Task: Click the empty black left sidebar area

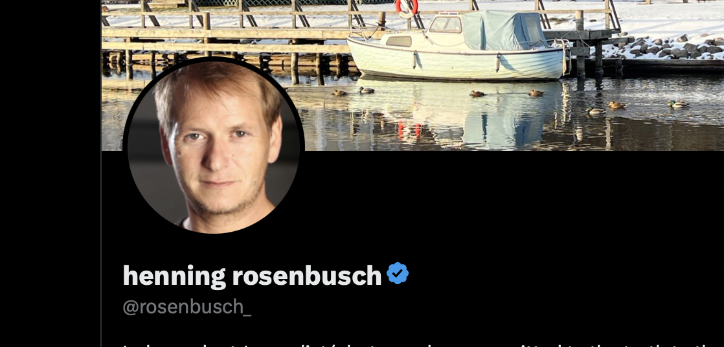Action: click(50, 173)
